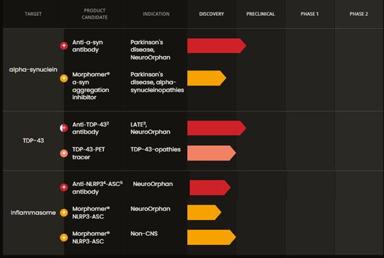Select the Discovery column header
The image size is (384, 258).
coord(211,14)
